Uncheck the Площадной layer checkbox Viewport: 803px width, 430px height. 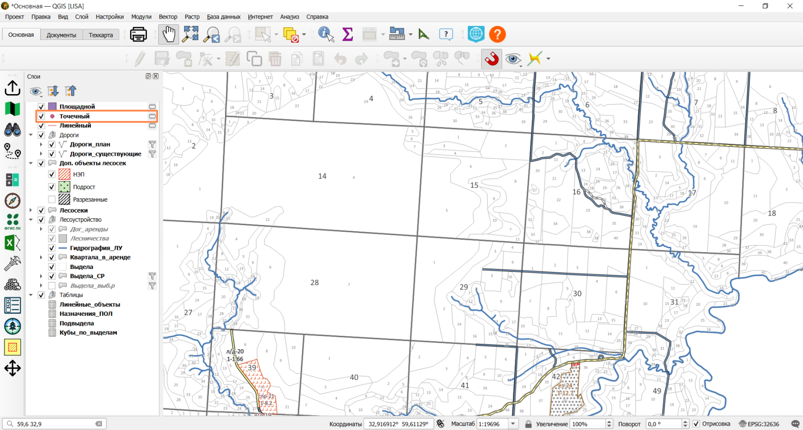(41, 107)
